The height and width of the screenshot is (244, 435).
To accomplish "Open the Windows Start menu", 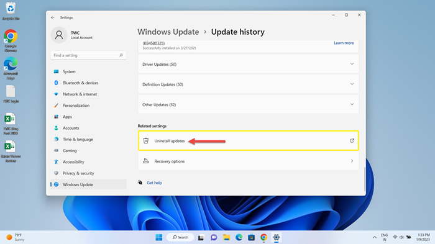I will point(159,237).
